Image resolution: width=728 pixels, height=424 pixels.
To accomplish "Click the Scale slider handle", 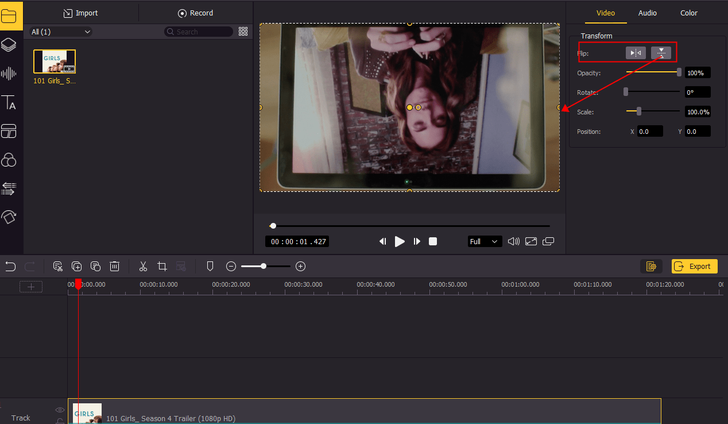I will (639, 111).
